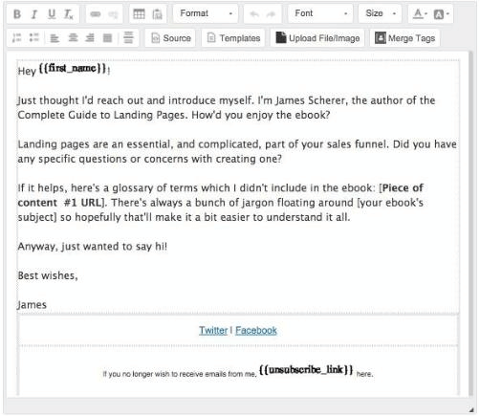Open Merge Tags

(404, 38)
